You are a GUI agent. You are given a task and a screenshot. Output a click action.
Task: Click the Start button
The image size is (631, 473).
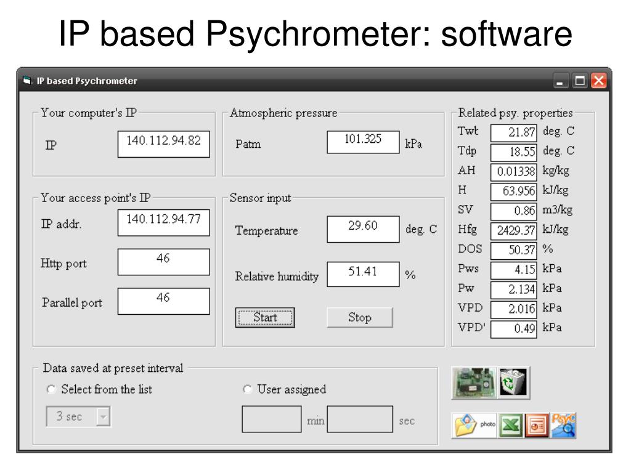tap(265, 318)
